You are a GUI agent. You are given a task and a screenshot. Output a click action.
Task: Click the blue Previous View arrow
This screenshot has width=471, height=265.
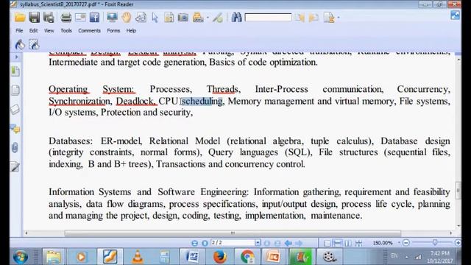pos(288,243)
